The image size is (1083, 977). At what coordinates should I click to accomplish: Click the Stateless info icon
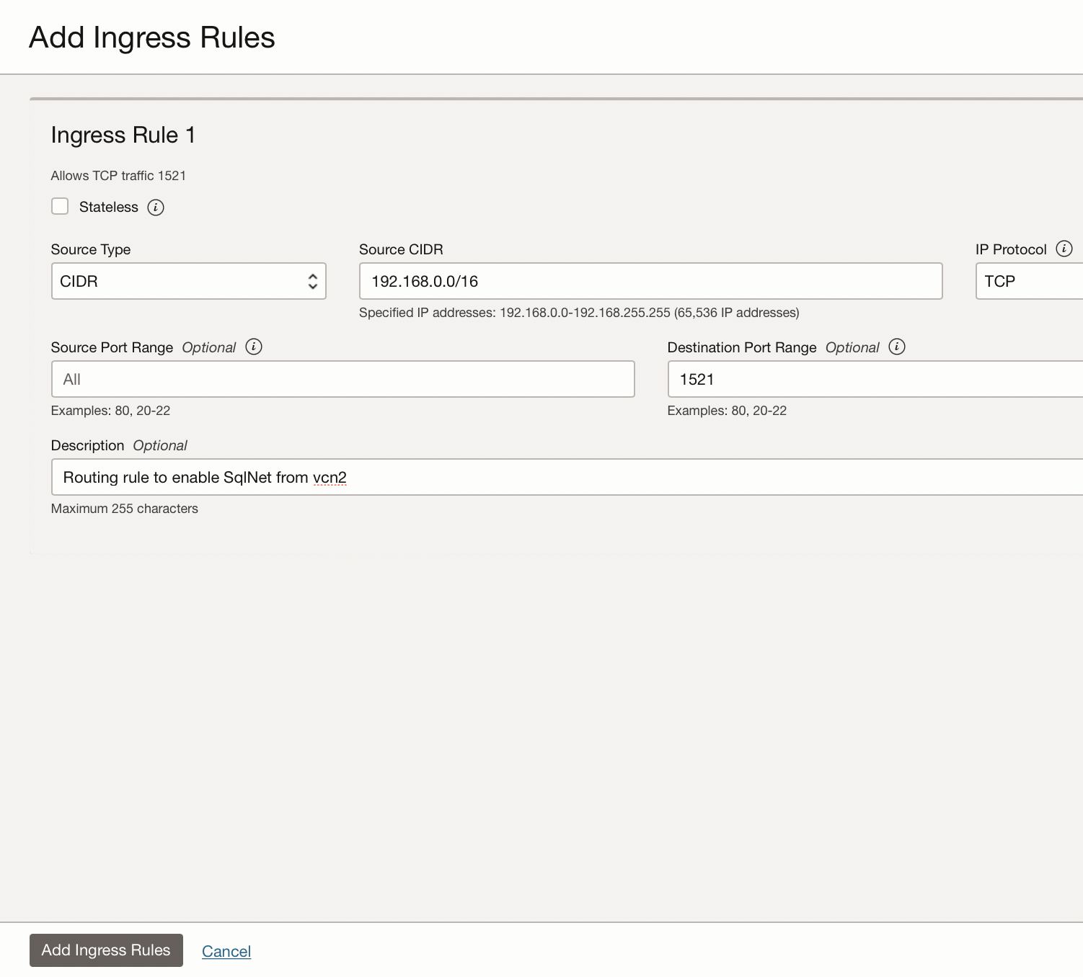pyautogui.click(x=156, y=208)
